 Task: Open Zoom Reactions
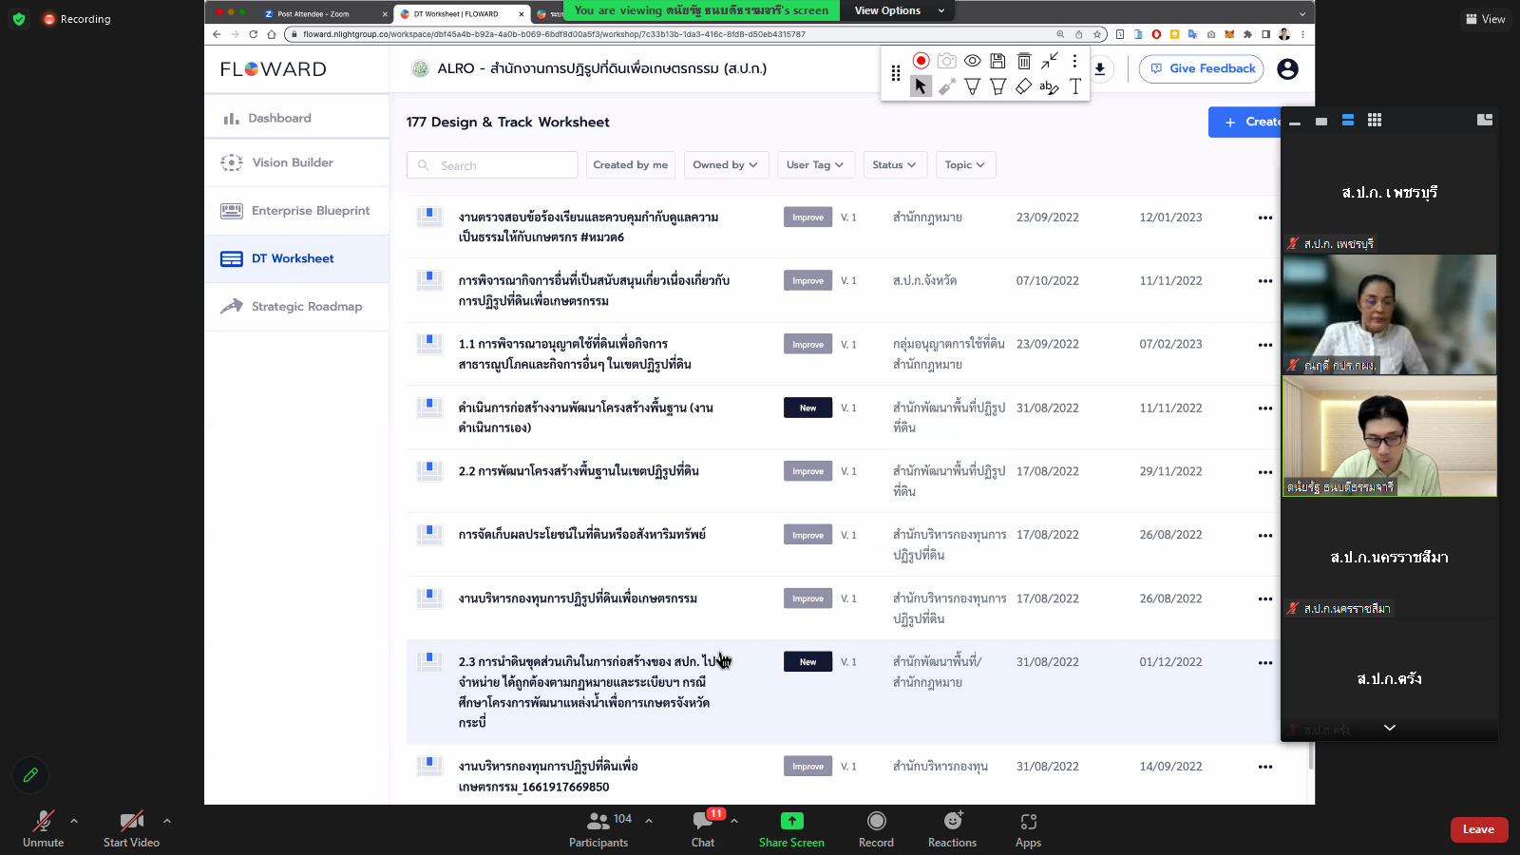point(952,828)
